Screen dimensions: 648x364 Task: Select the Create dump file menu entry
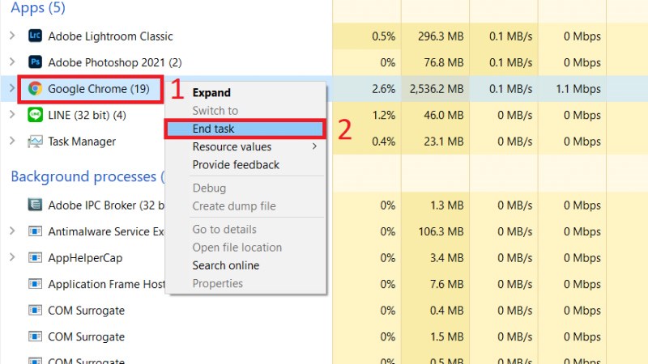click(245, 206)
